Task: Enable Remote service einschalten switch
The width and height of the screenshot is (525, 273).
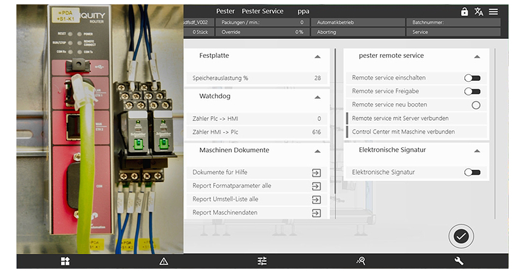Action: 472,78
